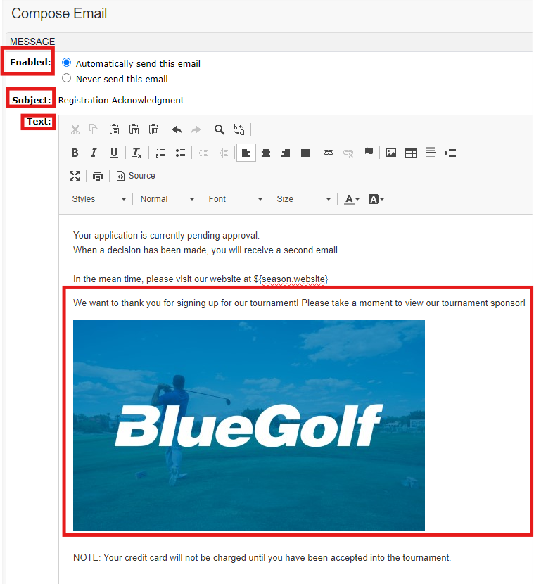Align text left
534x584 pixels.
tap(246, 153)
